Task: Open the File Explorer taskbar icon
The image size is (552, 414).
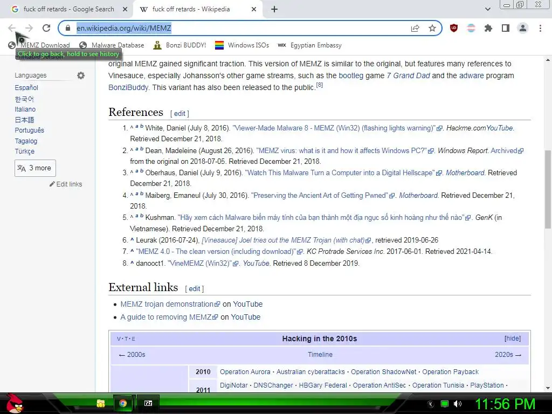Action: [101, 403]
